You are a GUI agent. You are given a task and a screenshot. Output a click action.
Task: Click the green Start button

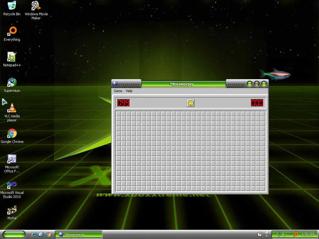(14, 235)
